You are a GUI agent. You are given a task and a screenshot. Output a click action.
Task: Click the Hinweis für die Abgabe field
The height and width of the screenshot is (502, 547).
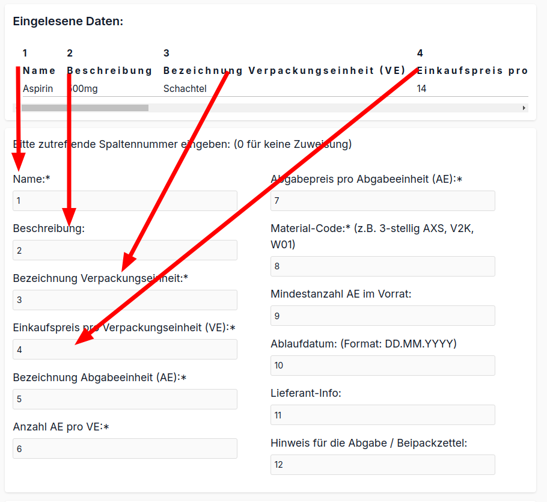[383, 465]
